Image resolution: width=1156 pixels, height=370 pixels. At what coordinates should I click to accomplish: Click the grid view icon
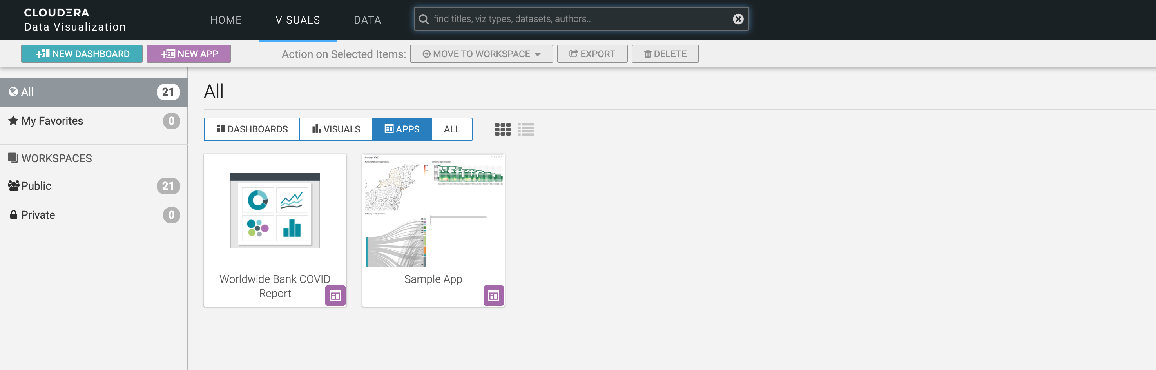point(503,129)
